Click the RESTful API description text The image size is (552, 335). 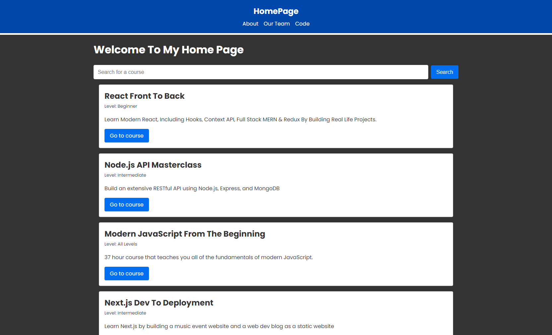pyautogui.click(x=192, y=189)
